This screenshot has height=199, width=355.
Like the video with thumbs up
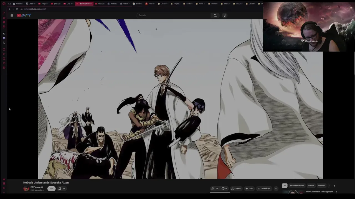pos(215,188)
